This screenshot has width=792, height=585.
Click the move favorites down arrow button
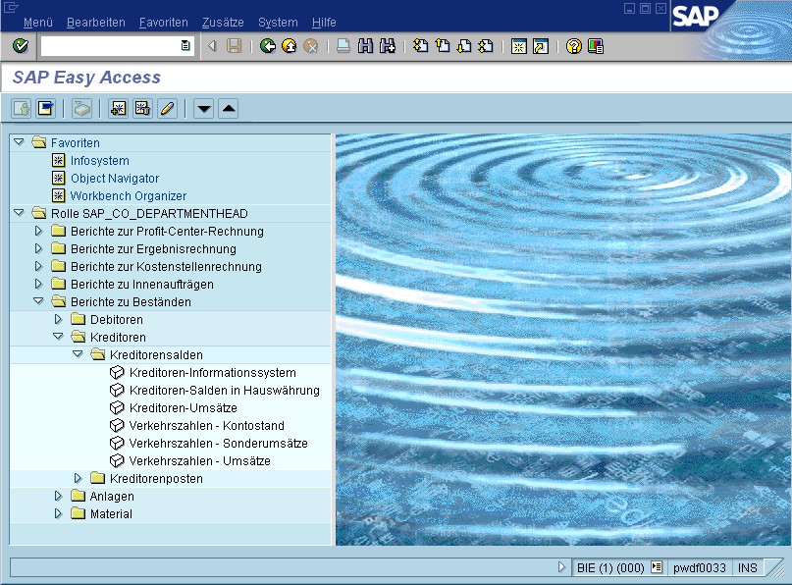204,108
